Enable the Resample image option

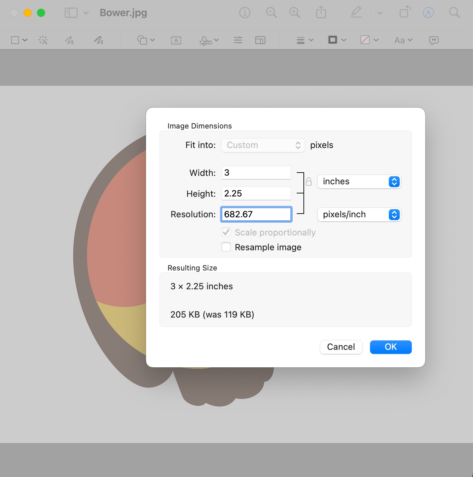(226, 247)
